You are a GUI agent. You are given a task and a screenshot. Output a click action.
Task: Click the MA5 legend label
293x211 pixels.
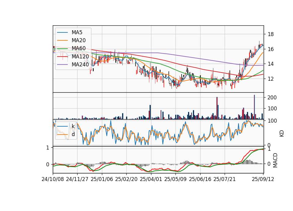point(77,32)
